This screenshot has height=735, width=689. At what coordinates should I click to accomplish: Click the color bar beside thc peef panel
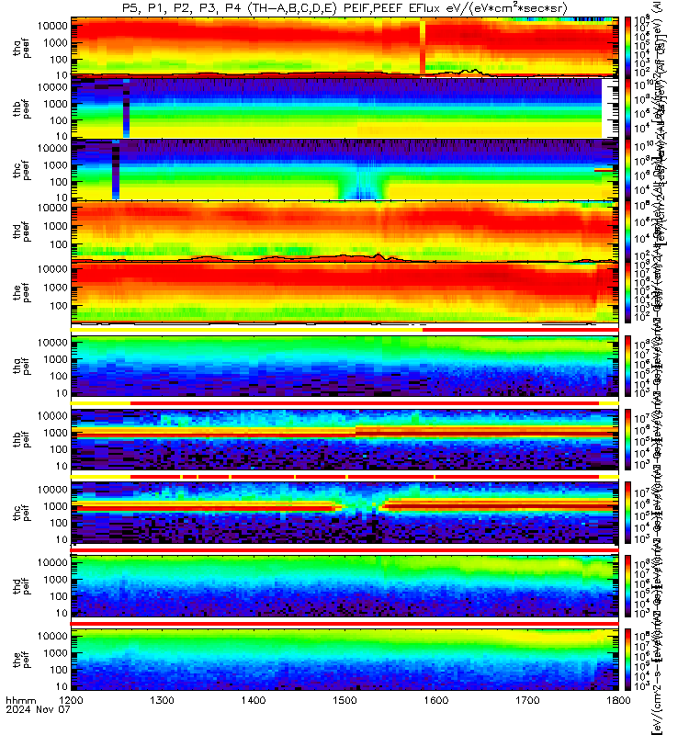point(627,169)
